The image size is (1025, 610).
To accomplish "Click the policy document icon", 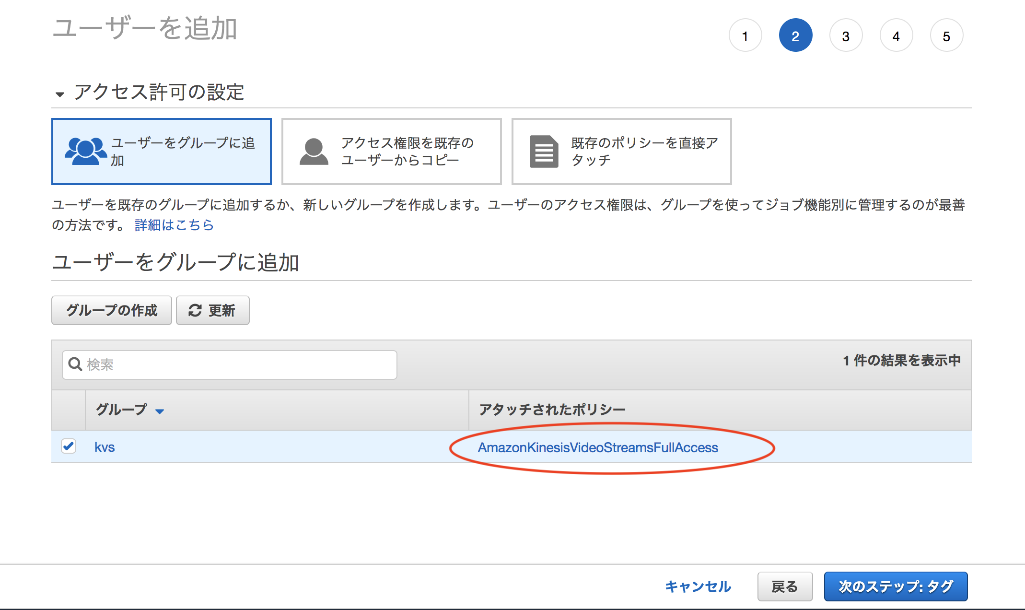I will click(x=544, y=152).
